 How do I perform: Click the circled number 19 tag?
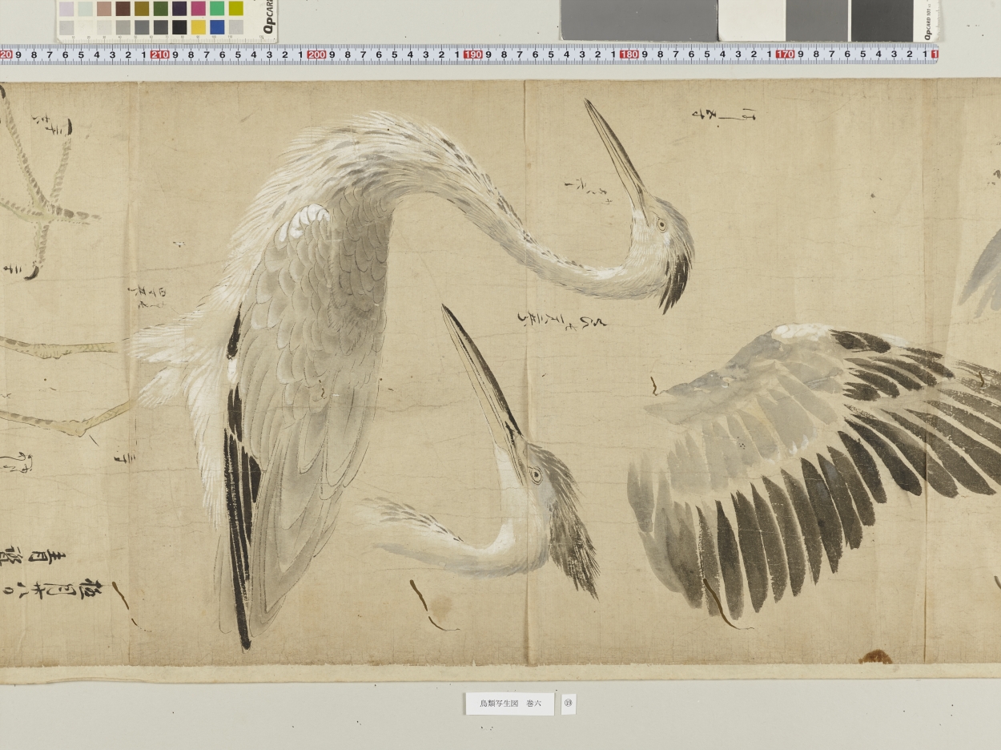pos(569,704)
